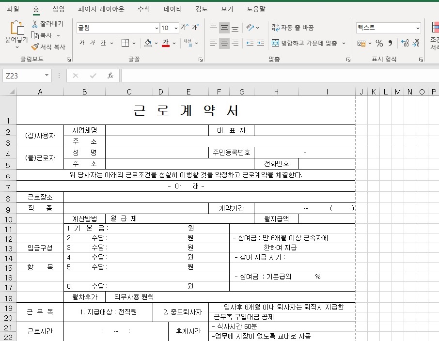Open fill color dropdown arrow

click(x=156, y=43)
